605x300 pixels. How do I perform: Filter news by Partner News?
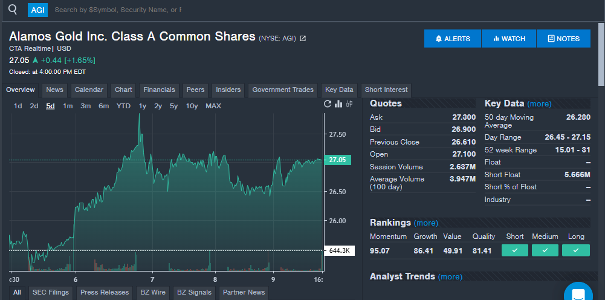pyautogui.click(x=244, y=293)
